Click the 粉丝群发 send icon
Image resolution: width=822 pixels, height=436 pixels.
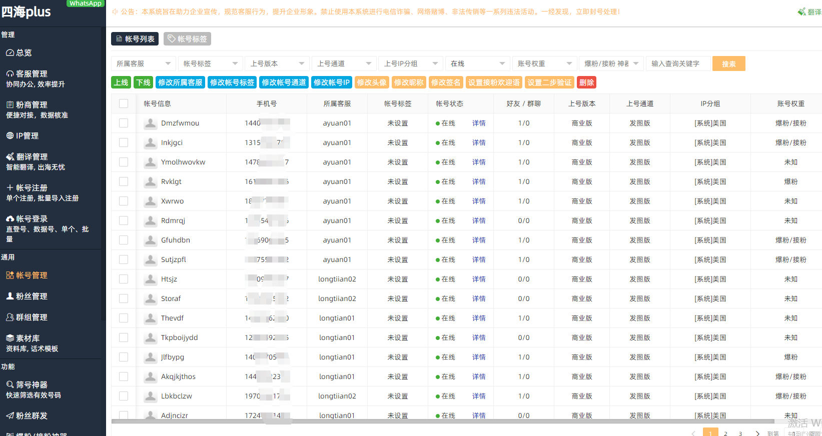tap(10, 415)
